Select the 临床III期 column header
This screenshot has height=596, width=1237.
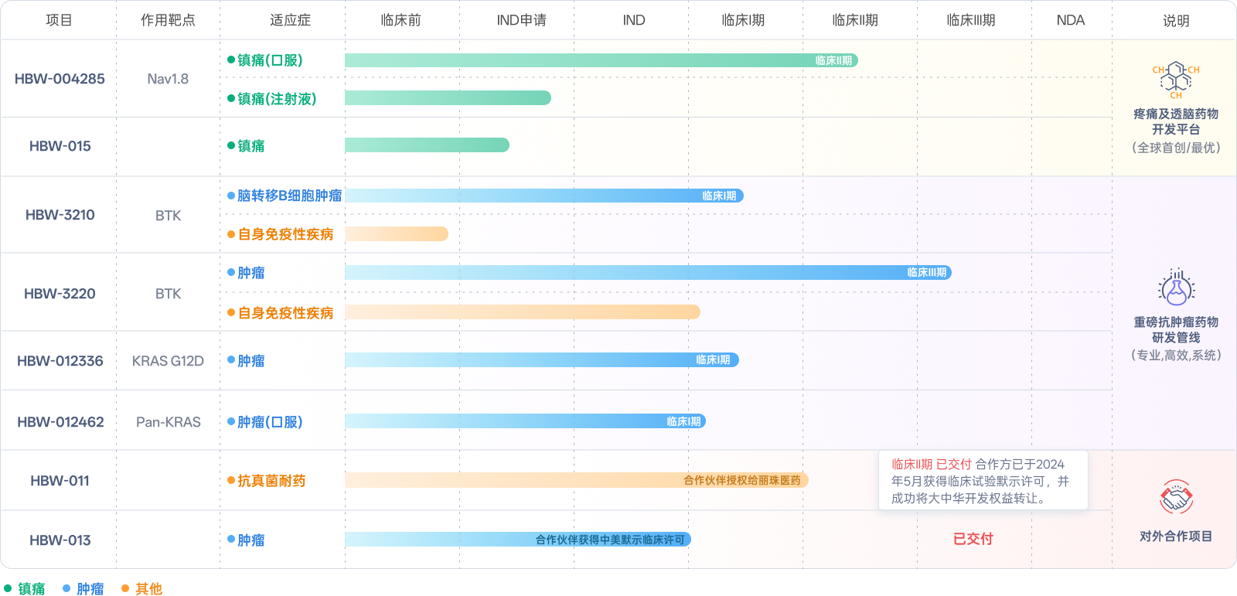tap(970, 20)
